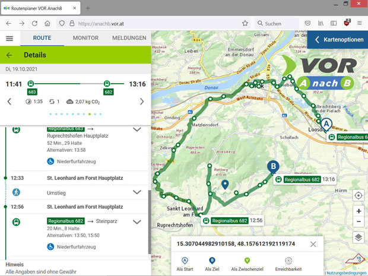Open Firefox application menu
Screen dimensions: 368x276
tap(360, 23)
